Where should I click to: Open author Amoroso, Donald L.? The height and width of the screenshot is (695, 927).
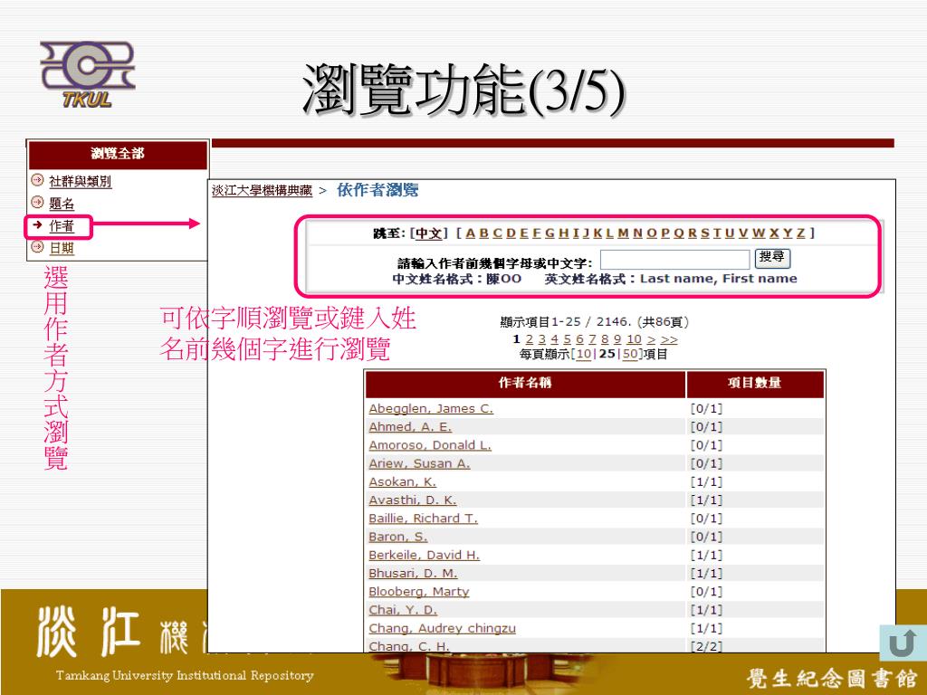pos(430,445)
